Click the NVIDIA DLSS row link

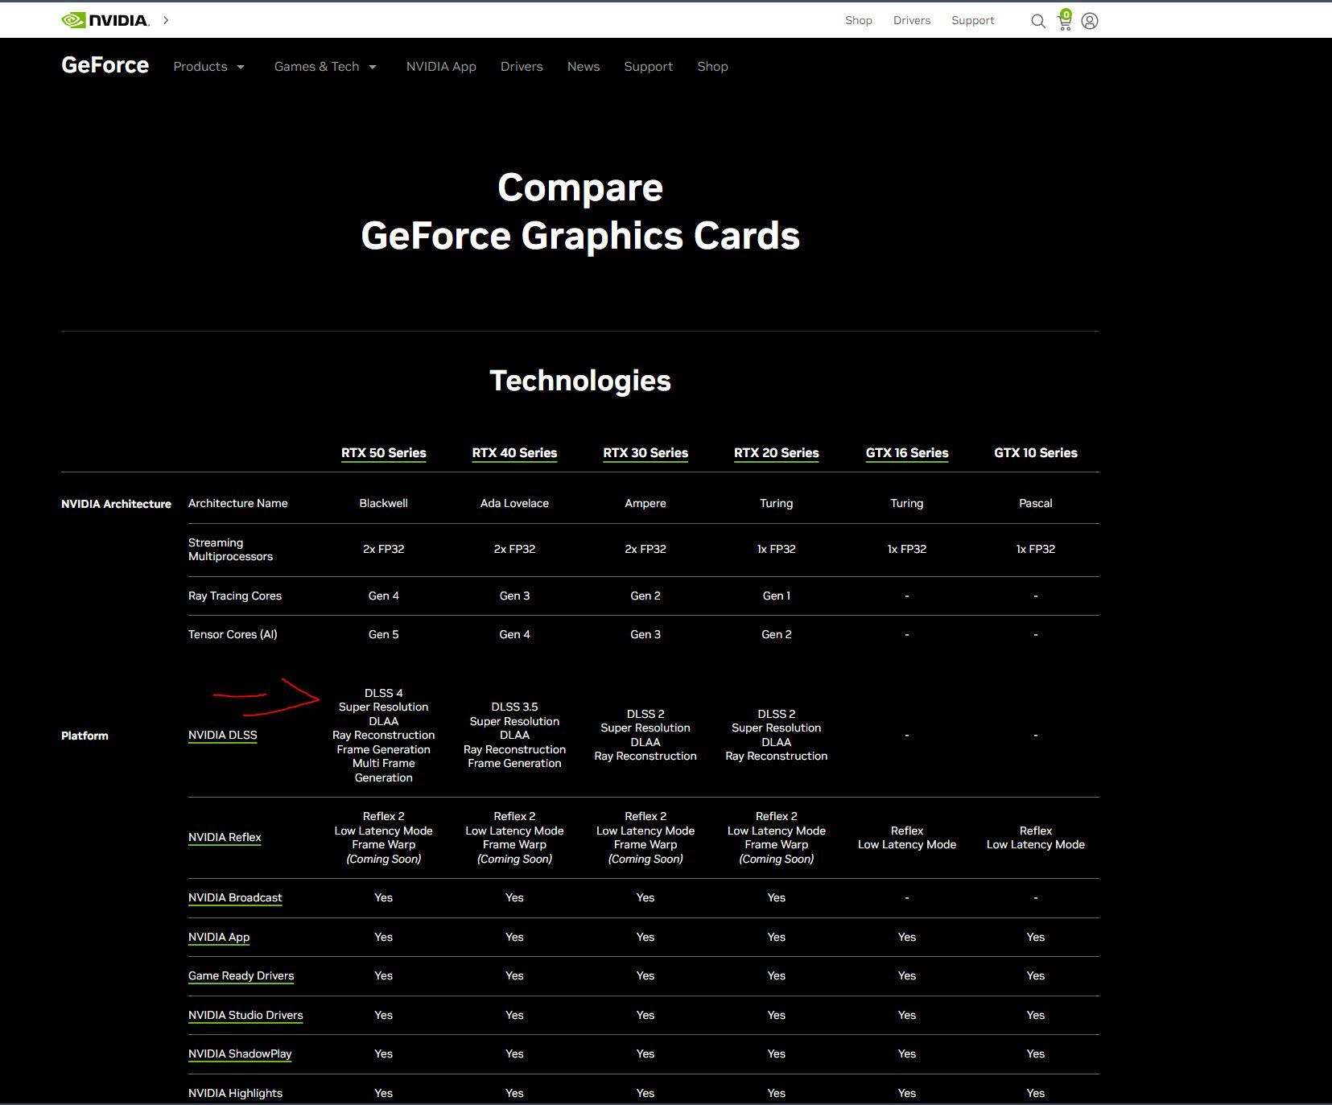(222, 735)
